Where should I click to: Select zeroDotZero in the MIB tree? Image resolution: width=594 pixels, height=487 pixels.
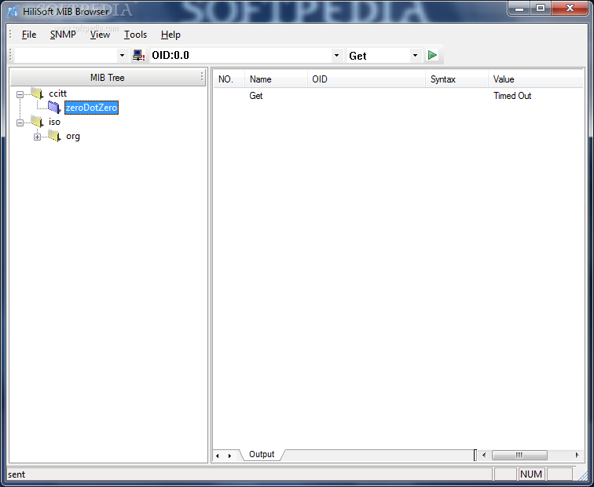pos(91,108)
